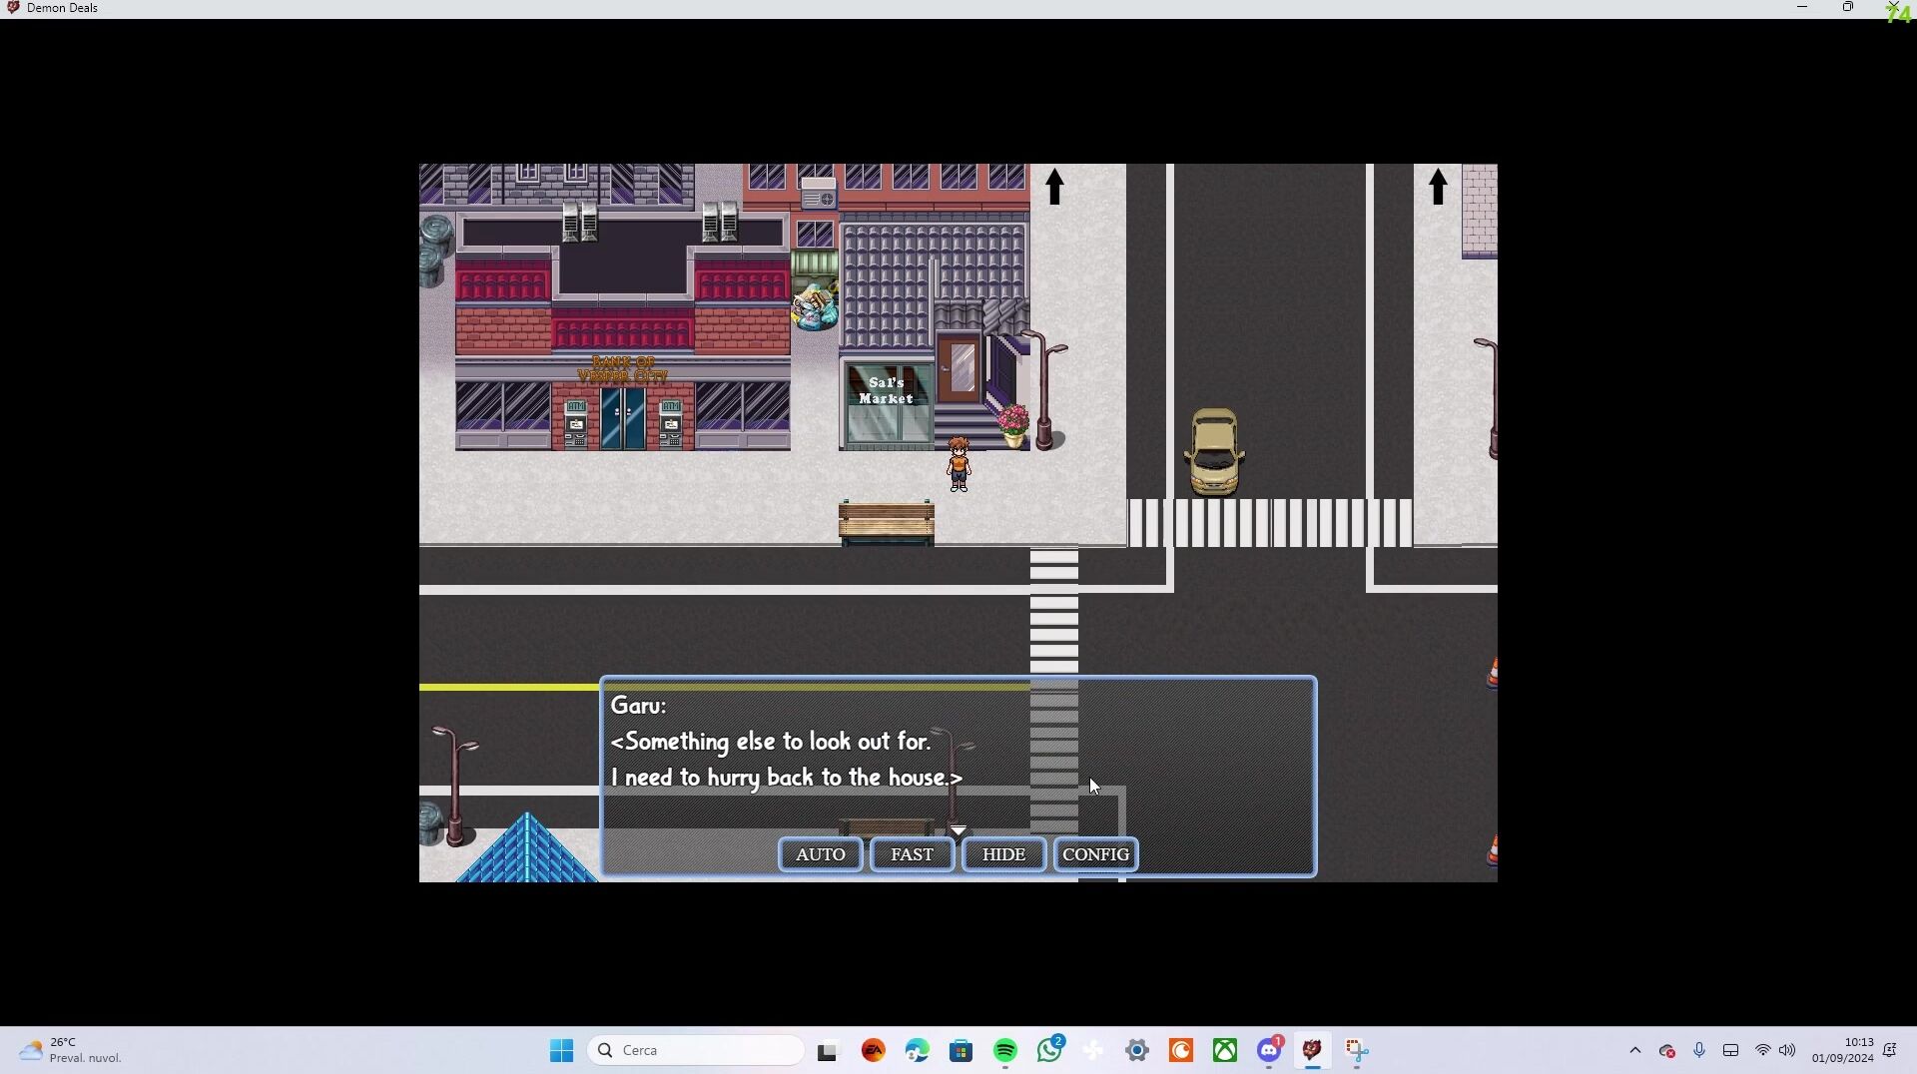Image resolution: width=1917 pixels, height=1074 pixels.
Task: Open the Snipping Tool from taskbar
Action: [1356, 1050]
